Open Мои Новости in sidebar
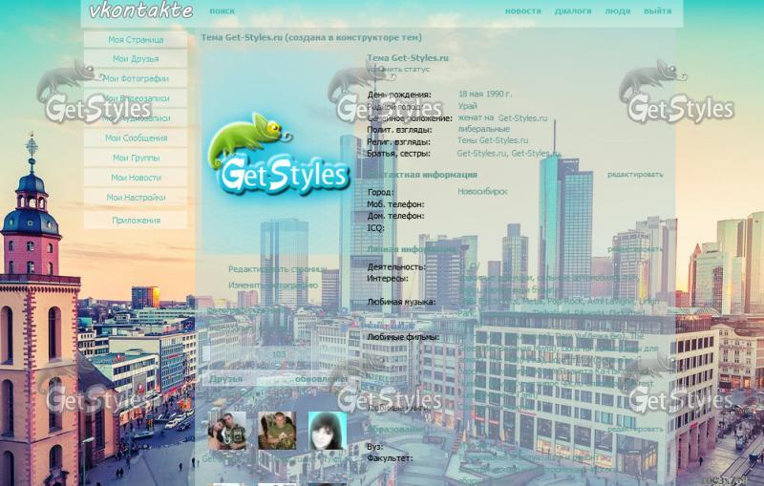 (x=136, y=178)
